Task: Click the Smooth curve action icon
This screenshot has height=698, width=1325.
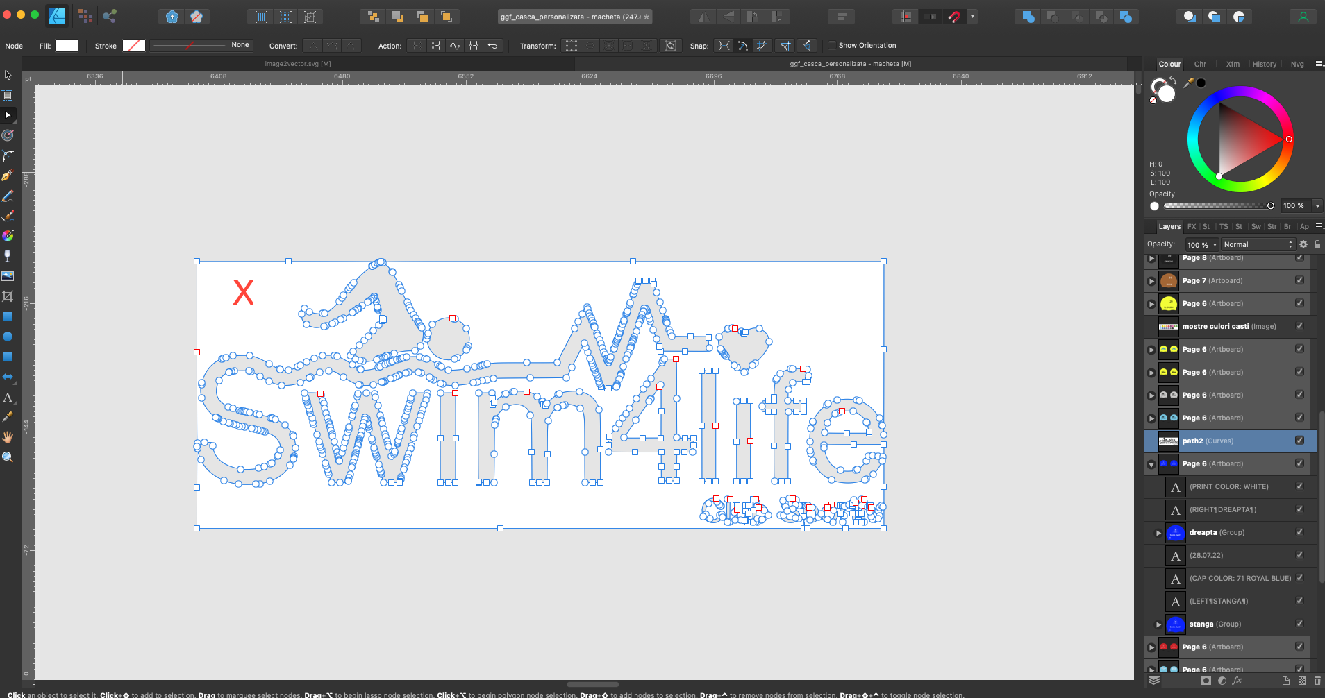Action: pyautogui.click(x=455, y=46)
